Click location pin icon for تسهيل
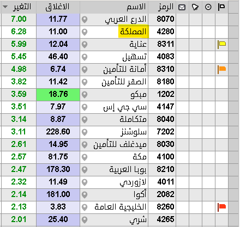This screenshot has height=227, width=240. pyautogui.click(x=85, y=57)
